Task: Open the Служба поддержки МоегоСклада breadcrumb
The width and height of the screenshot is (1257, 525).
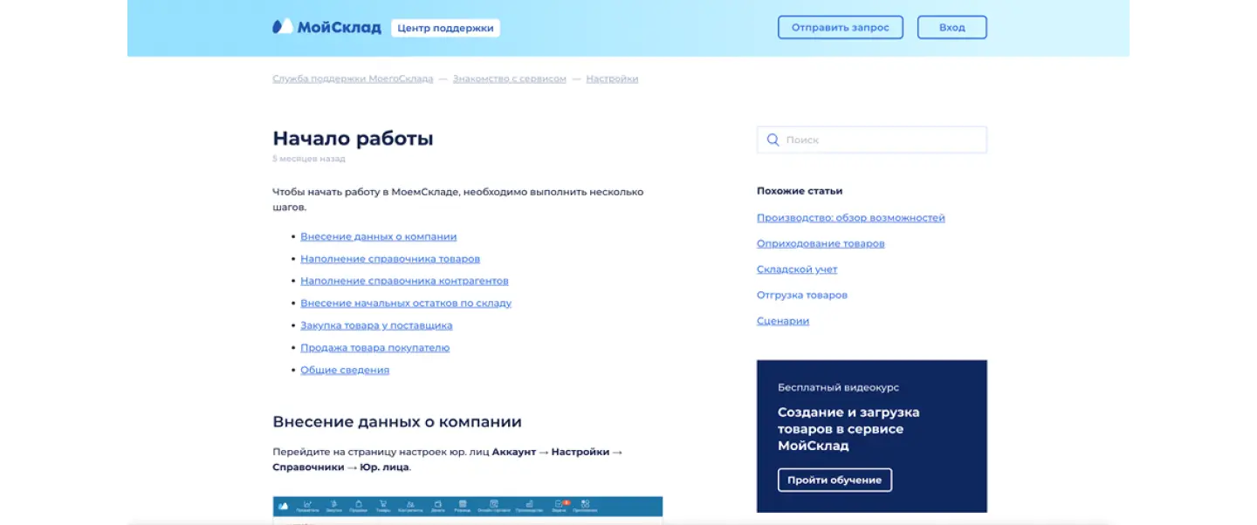Action: click(x=353, y=78)
